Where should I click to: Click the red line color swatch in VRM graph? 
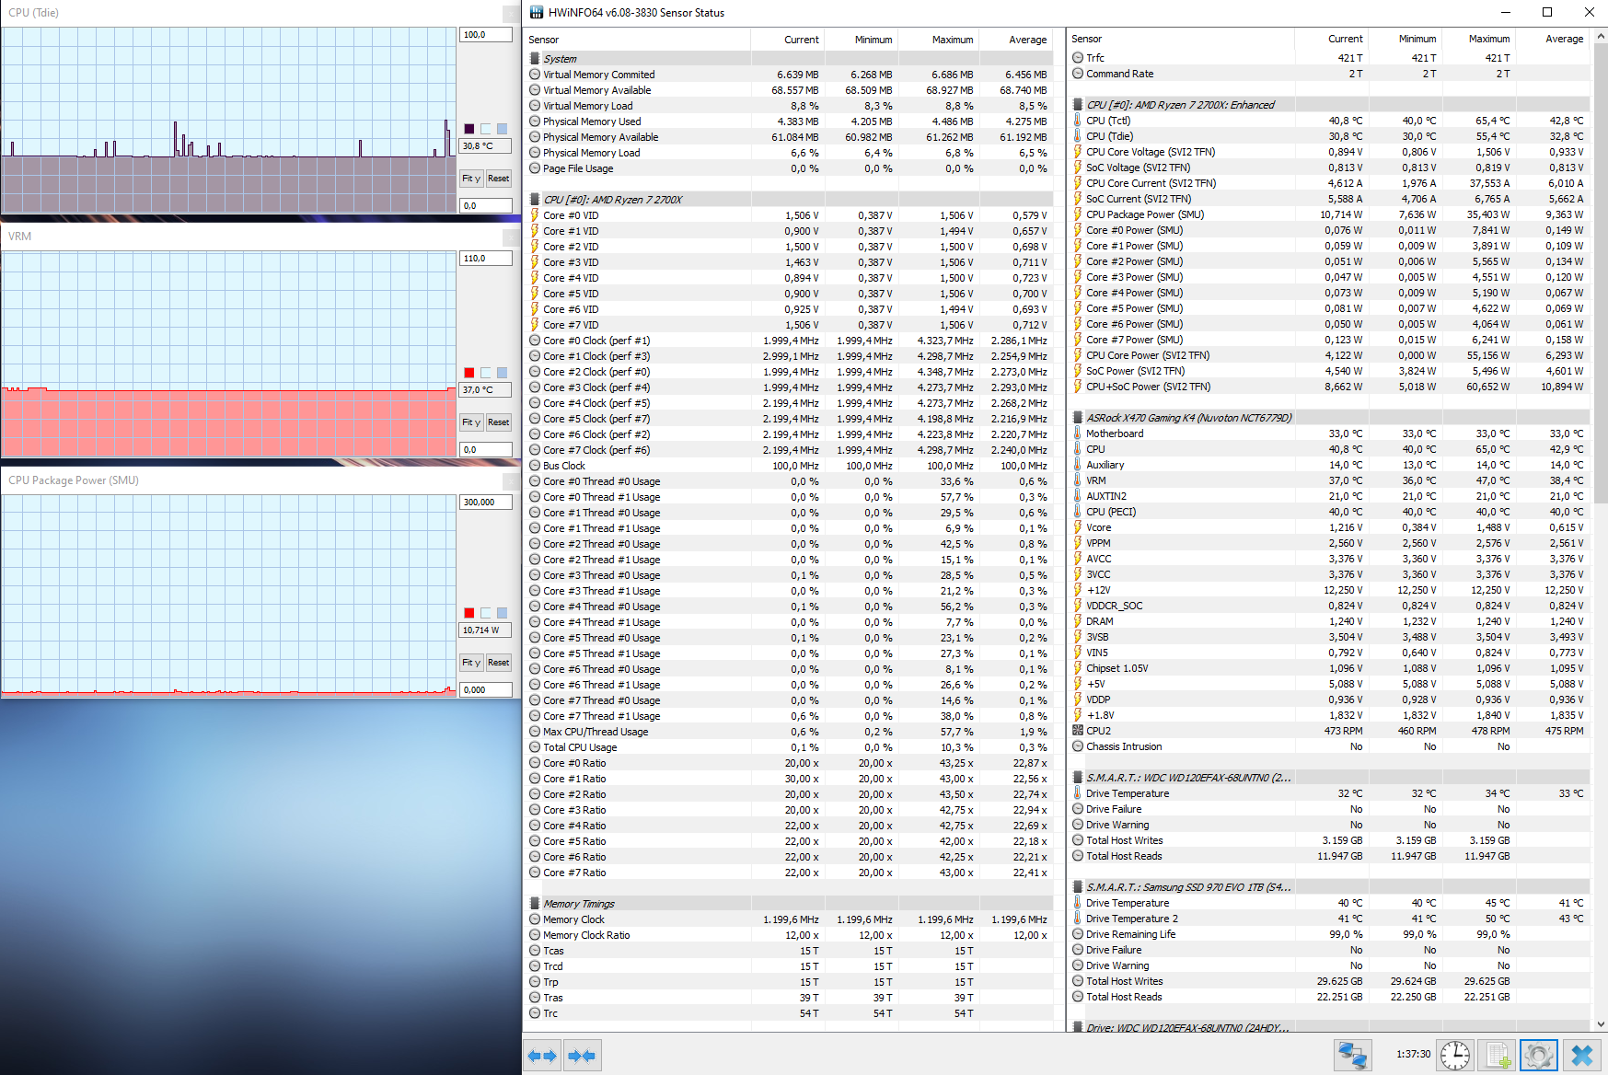point(469,373)
